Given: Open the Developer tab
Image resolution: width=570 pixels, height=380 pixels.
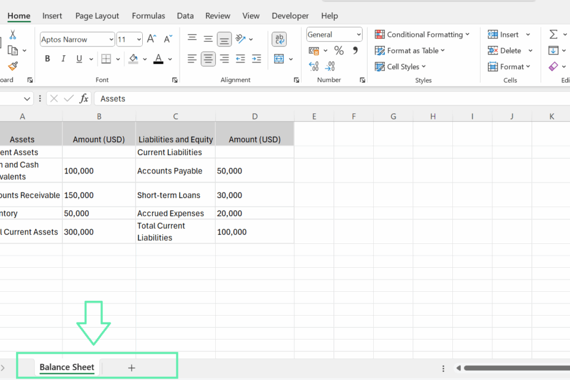Looking at the screenshot, I should (x=290, y=16).
